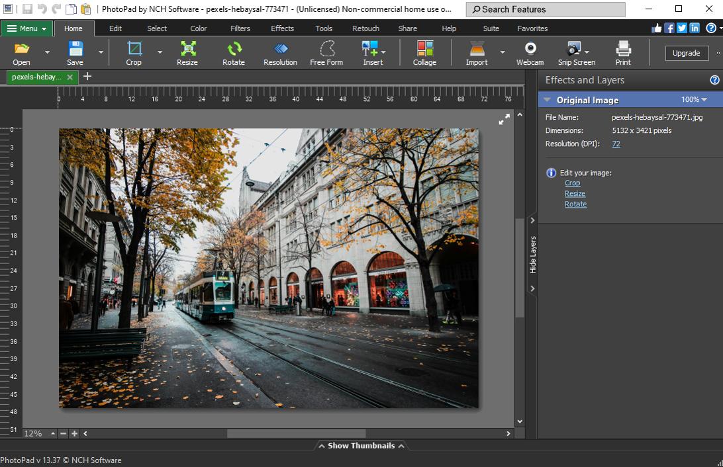
Task: Click in the Search Features box
Action: [x=545, y=9]
